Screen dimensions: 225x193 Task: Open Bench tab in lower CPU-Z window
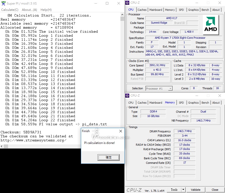(x=205, y=103)
